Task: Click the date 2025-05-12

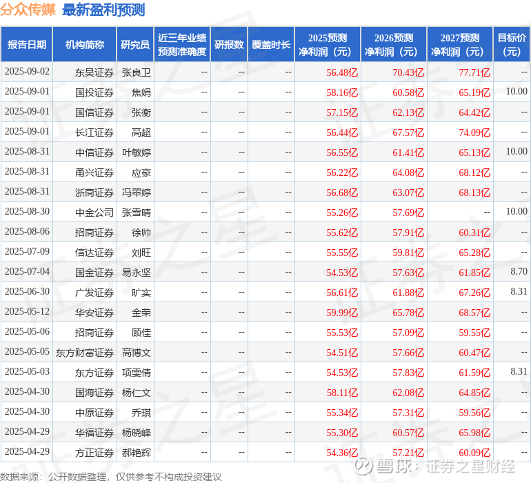Action: (x=27, y=311)
